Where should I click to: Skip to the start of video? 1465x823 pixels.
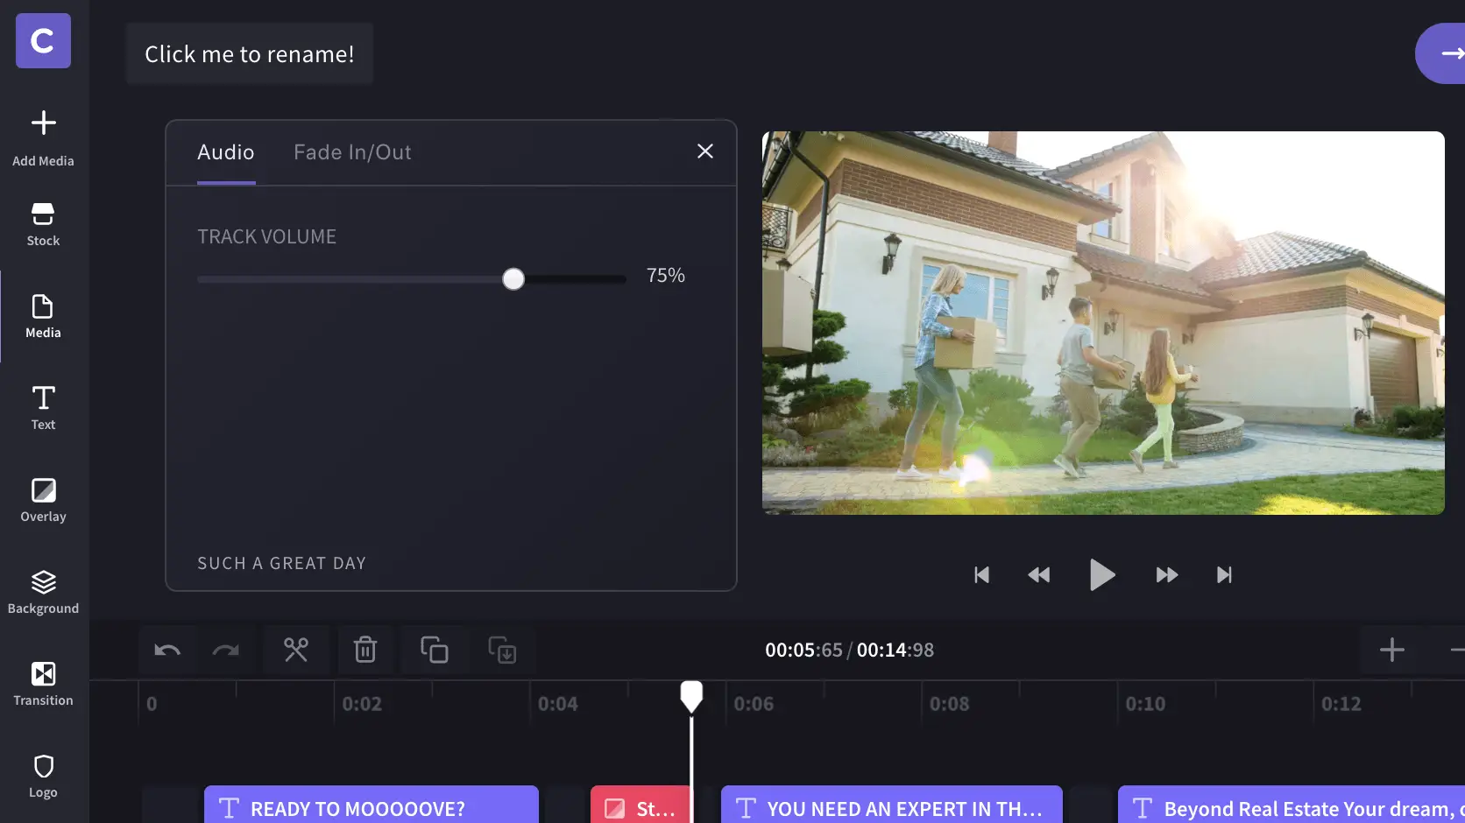pyautogui.click(x=981, y=575)
